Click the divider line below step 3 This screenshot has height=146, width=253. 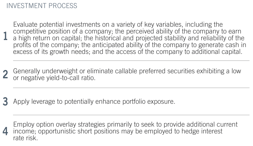(131, 115)
